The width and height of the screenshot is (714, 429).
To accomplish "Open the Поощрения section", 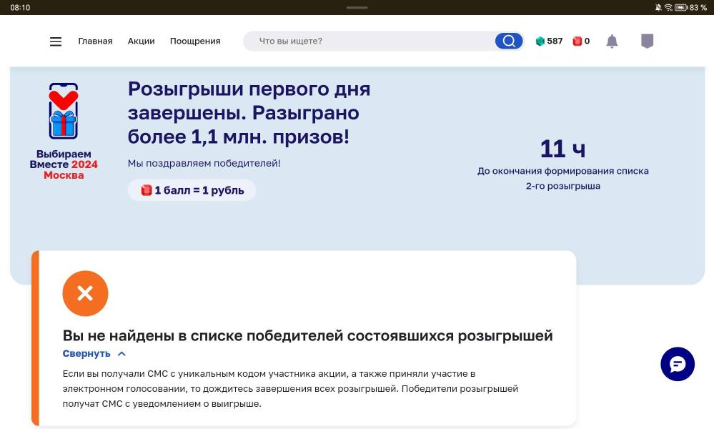I will pos(195,41).
